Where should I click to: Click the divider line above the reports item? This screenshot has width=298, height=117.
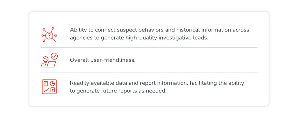tap(149, 73)
